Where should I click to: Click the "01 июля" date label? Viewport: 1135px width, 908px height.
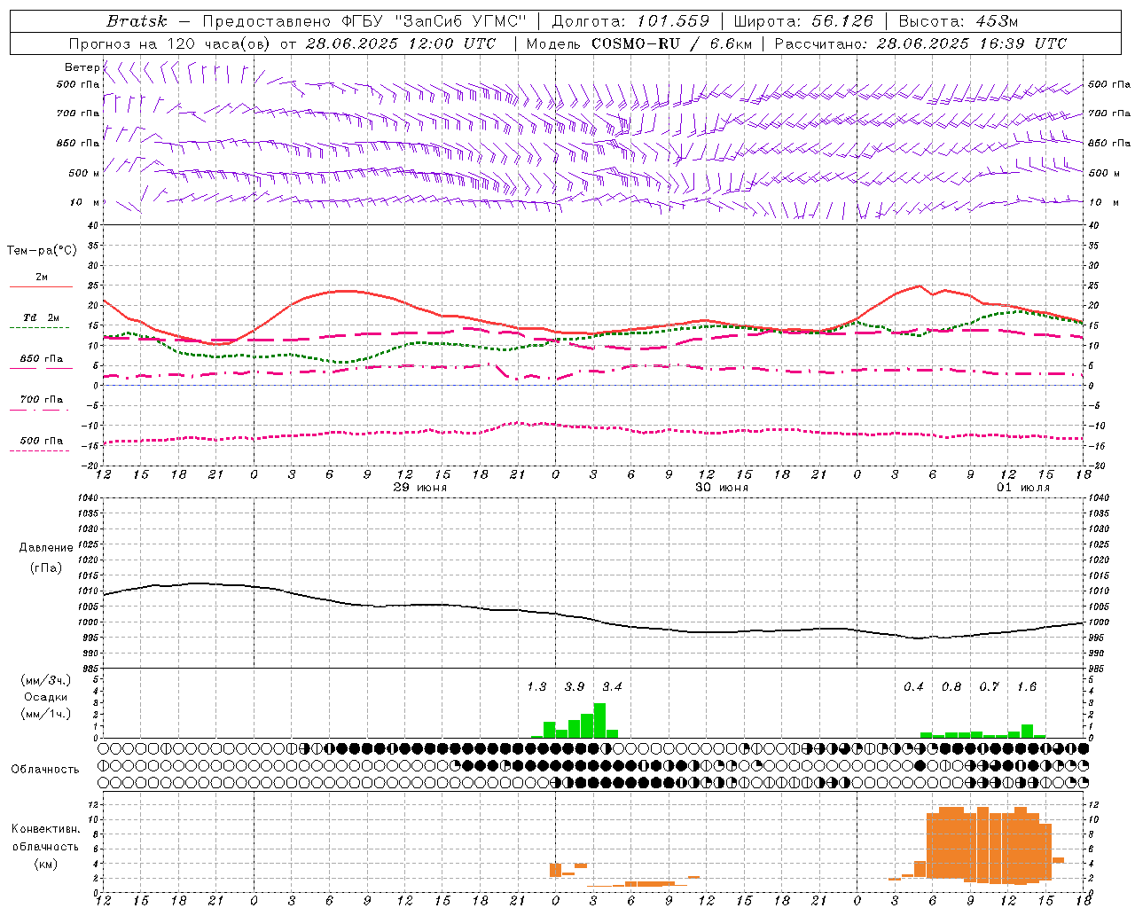pos(1023,488)
